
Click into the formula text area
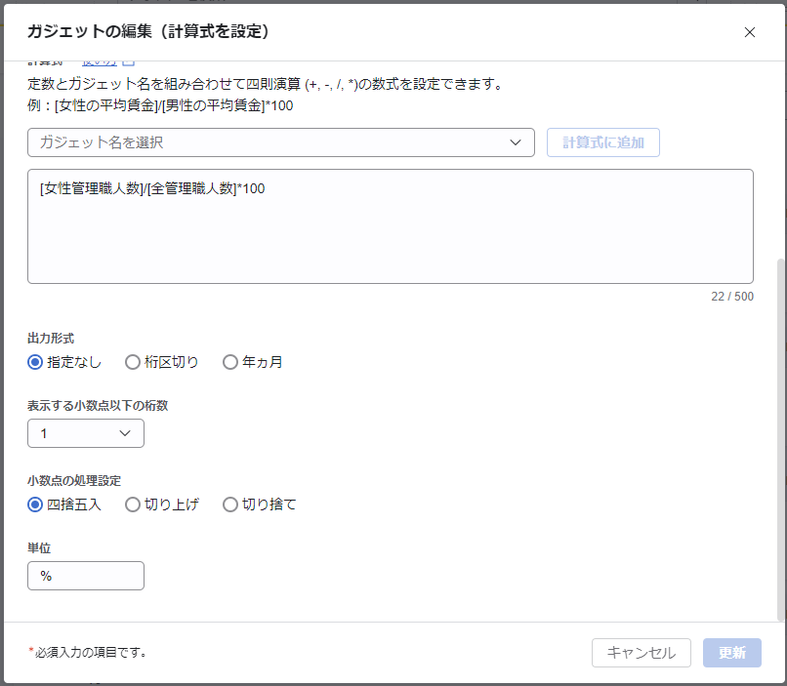390,234
